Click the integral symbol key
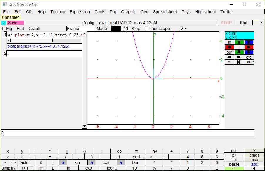The image size is (265, 171). click(x=53, y=162)
